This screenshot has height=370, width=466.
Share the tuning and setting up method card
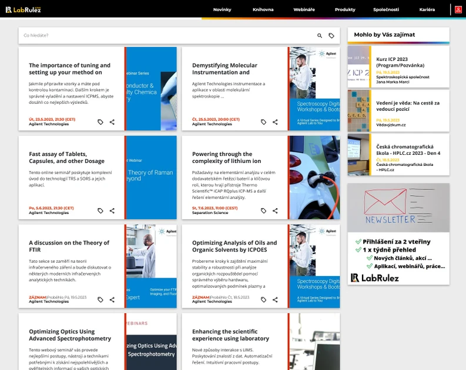point(112,122)
